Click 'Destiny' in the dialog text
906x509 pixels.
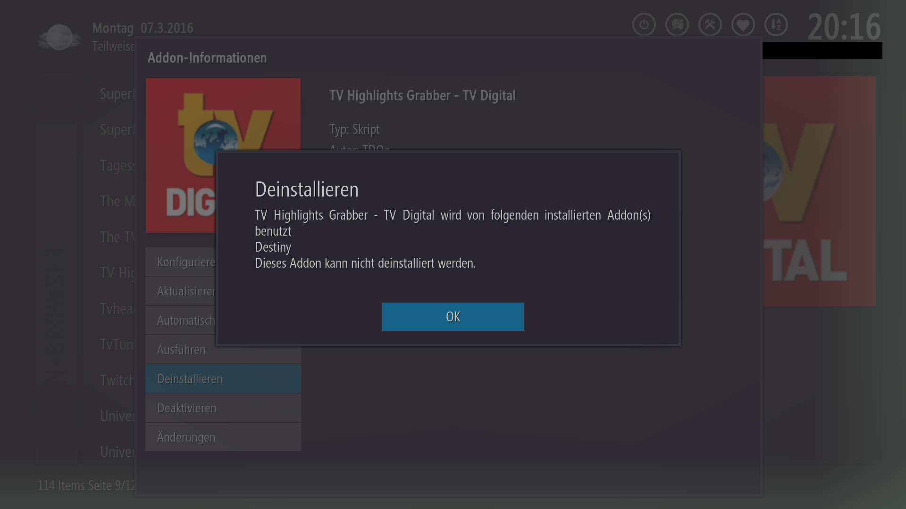click(x=273, y=247)
